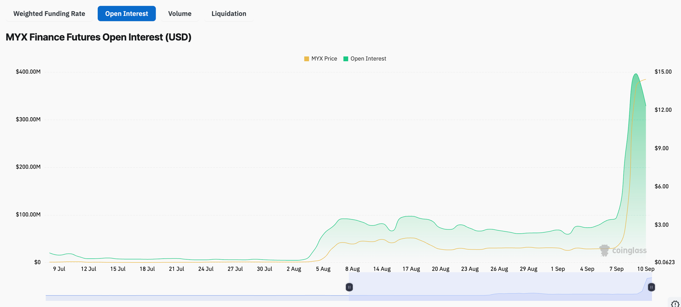The height and width of the screenshot is (307, 681).
Task: Click the MYX Finance Futures Open Interest title
Action: tap(99, 37)
